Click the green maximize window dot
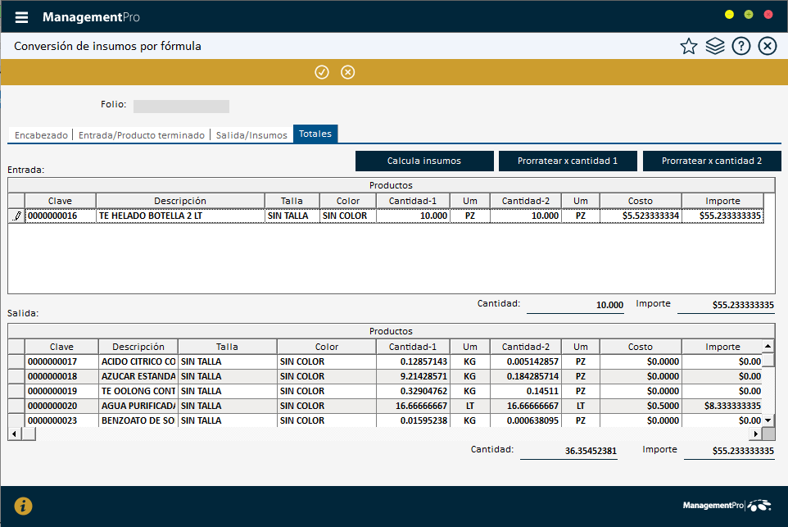788x527 pixels. tap(749, 15)
